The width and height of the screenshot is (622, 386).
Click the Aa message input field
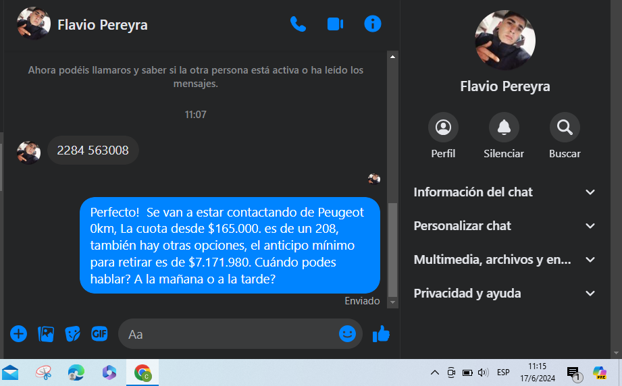coord(230,334)
